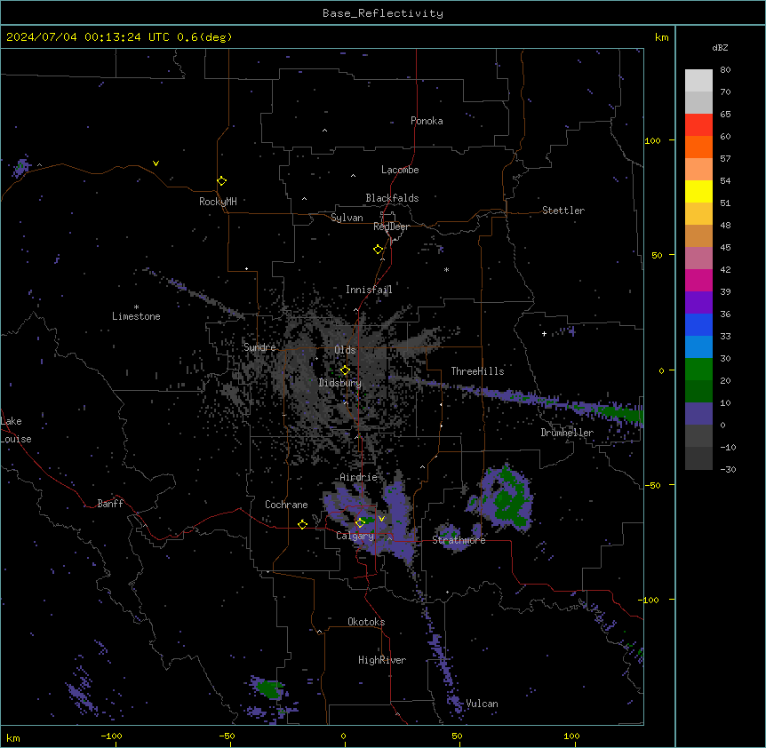Image resolution: width=766 pixels, height=748 pixels.
Task: Click the white plus marker north of Drumheller
Action: 544,333
